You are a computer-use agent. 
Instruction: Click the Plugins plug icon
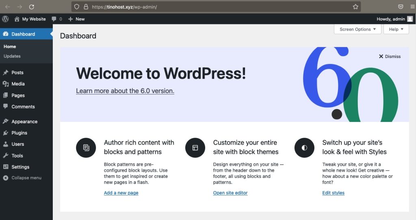coord(6,133)
